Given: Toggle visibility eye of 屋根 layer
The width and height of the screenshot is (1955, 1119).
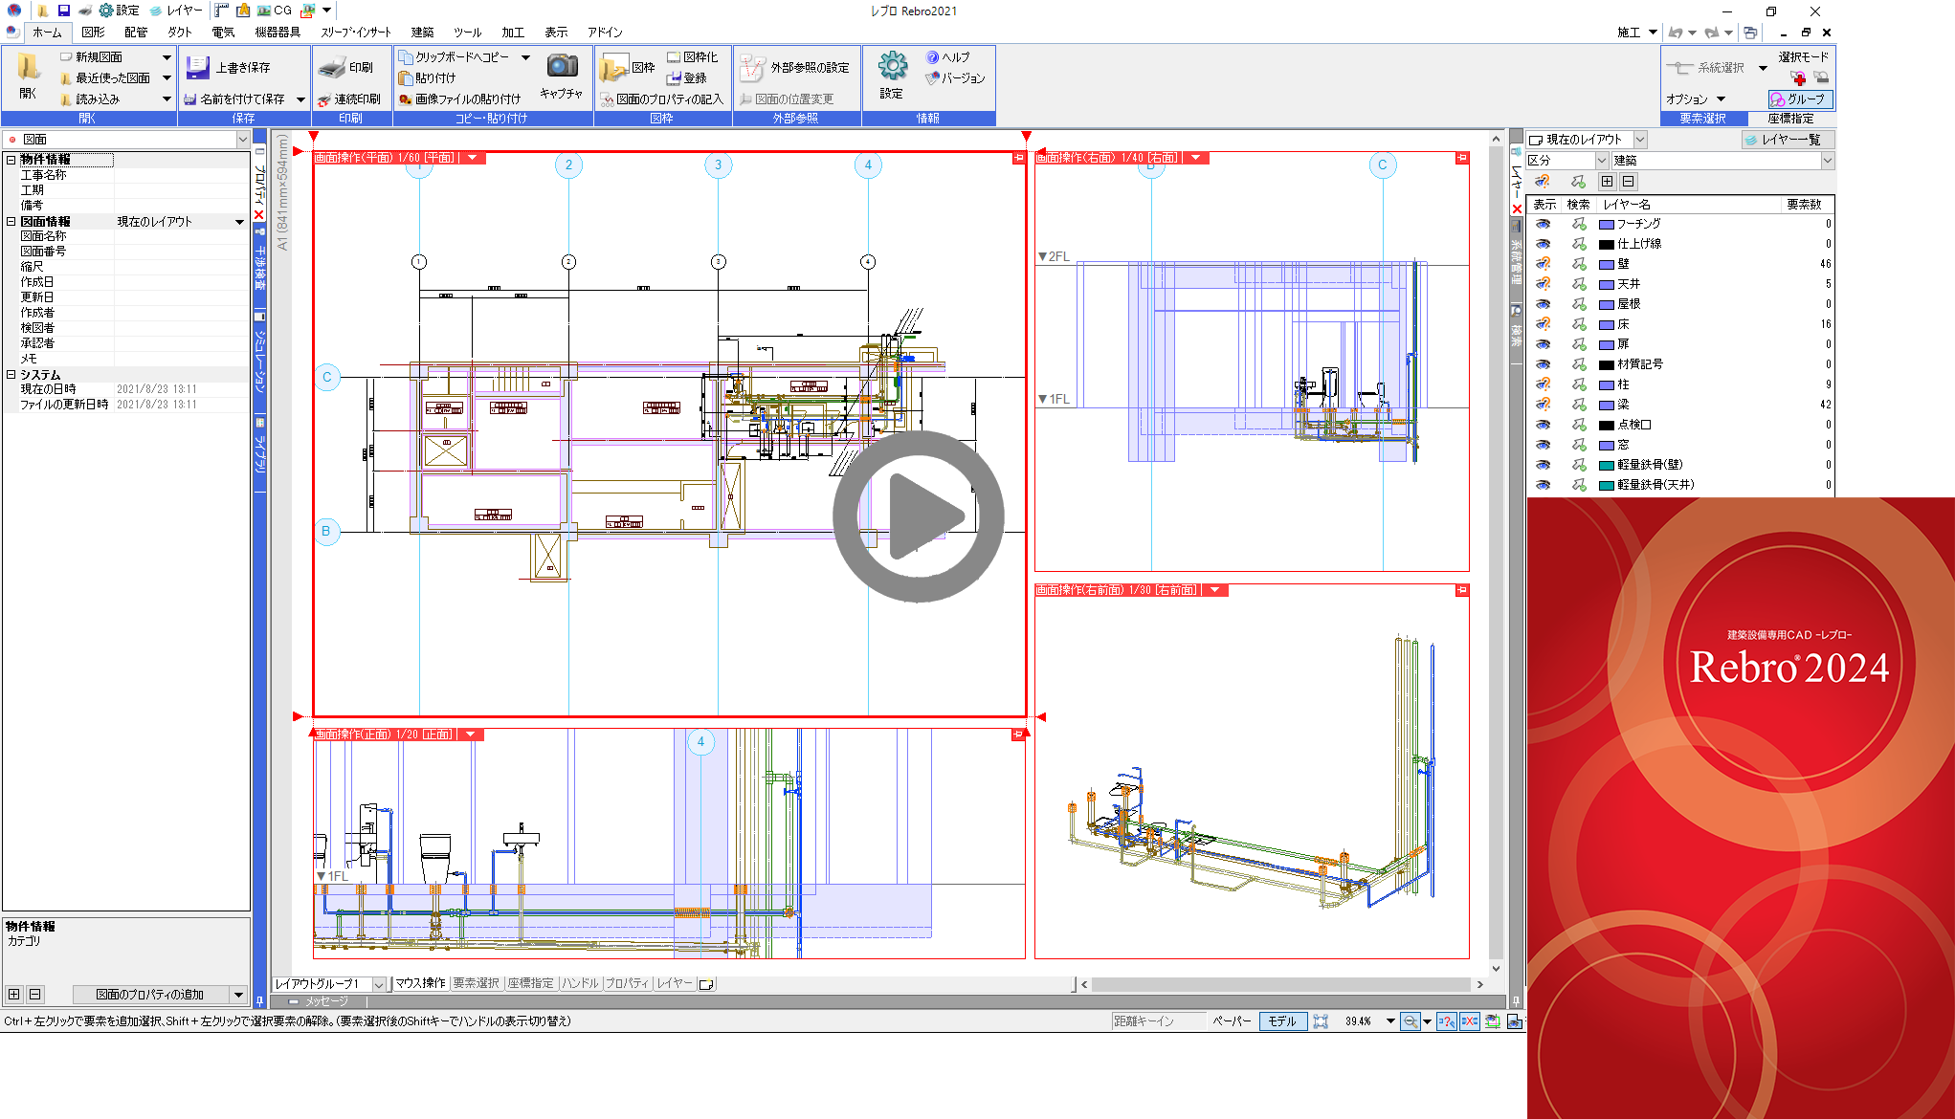Looking at the screenshot, I should point(1543,304).
